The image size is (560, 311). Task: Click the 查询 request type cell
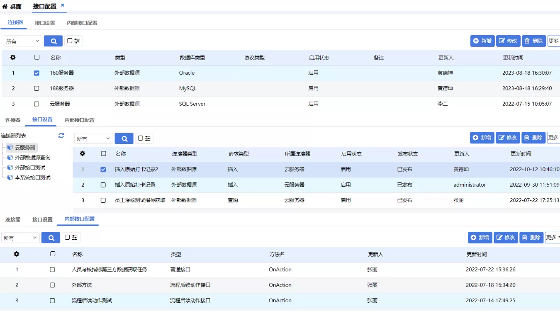pos(233,200)
